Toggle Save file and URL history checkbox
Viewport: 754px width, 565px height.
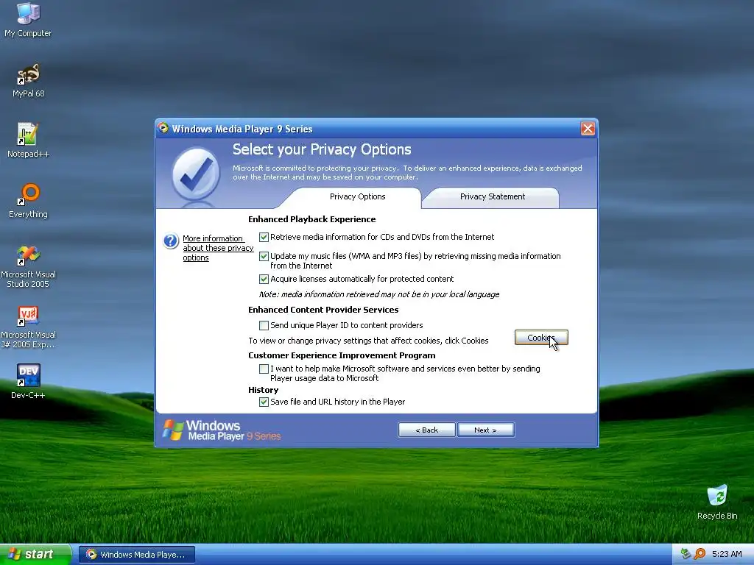[264, 402]
